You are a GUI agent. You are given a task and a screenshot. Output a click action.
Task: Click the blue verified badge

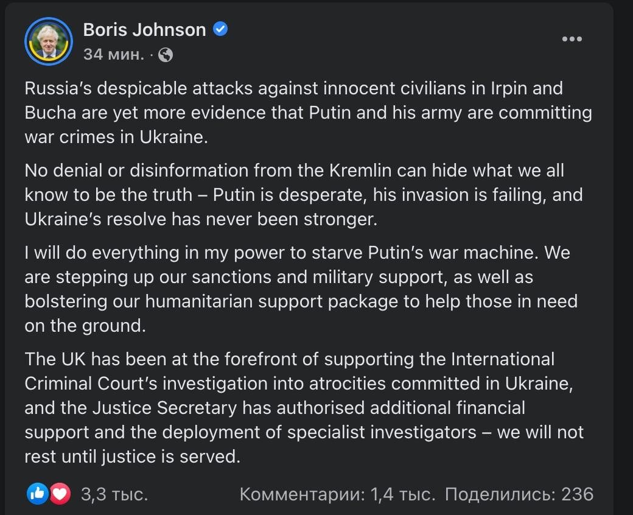220,29
